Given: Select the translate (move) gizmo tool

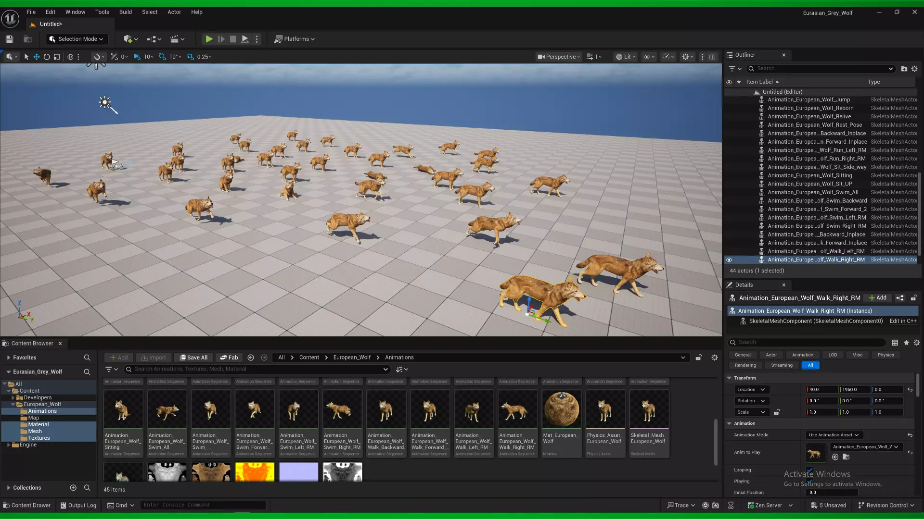Looking at the screenshot, I should pyautogui.click(x=36, y=57).
